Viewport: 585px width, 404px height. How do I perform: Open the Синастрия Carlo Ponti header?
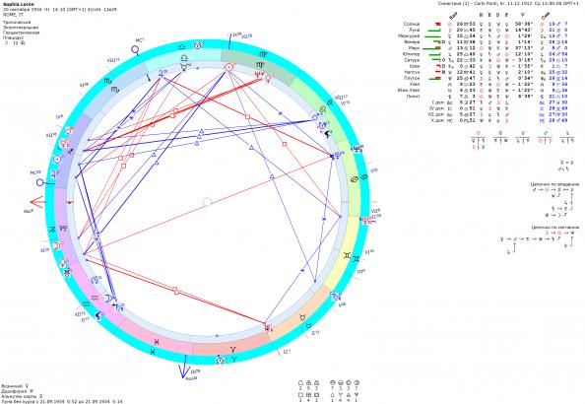coord(509,3)
